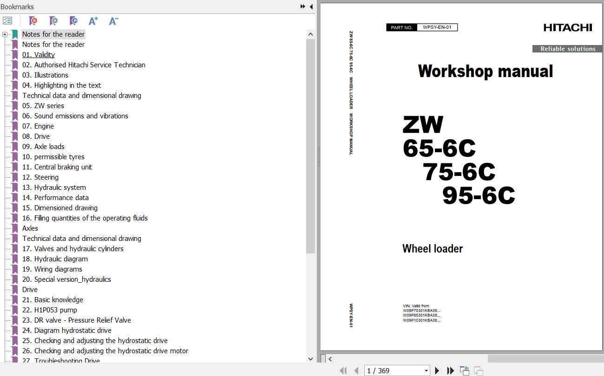Click the bookmarks panel vertical scrollbar thumb

click(x=310, y=146)
